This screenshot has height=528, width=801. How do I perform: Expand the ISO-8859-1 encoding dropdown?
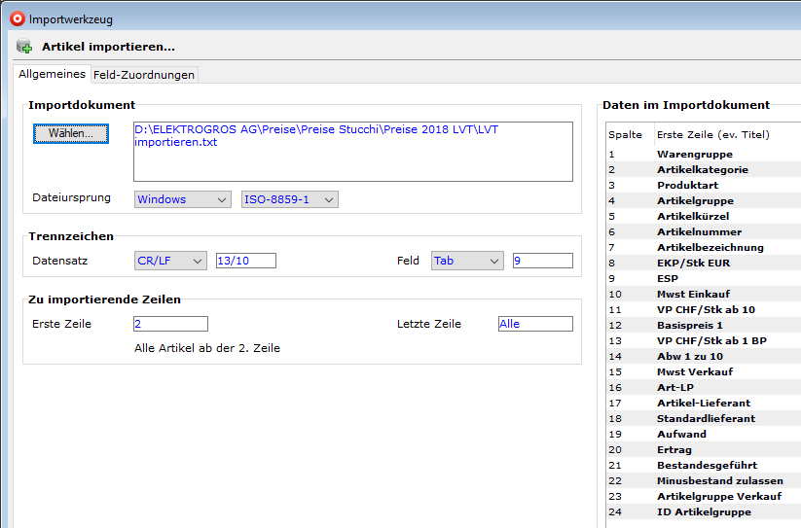tap(289, 199)
